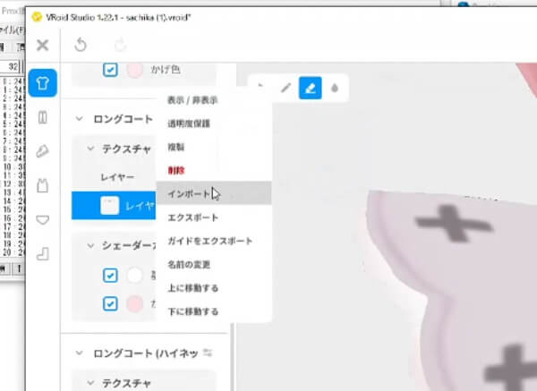The width and height of the screenshot is (537, 391).
Task: Select the eraser tool
Action: click(x=310, y=88)
